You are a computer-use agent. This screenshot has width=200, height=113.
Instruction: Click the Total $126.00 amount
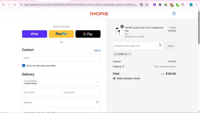(171, 74)
